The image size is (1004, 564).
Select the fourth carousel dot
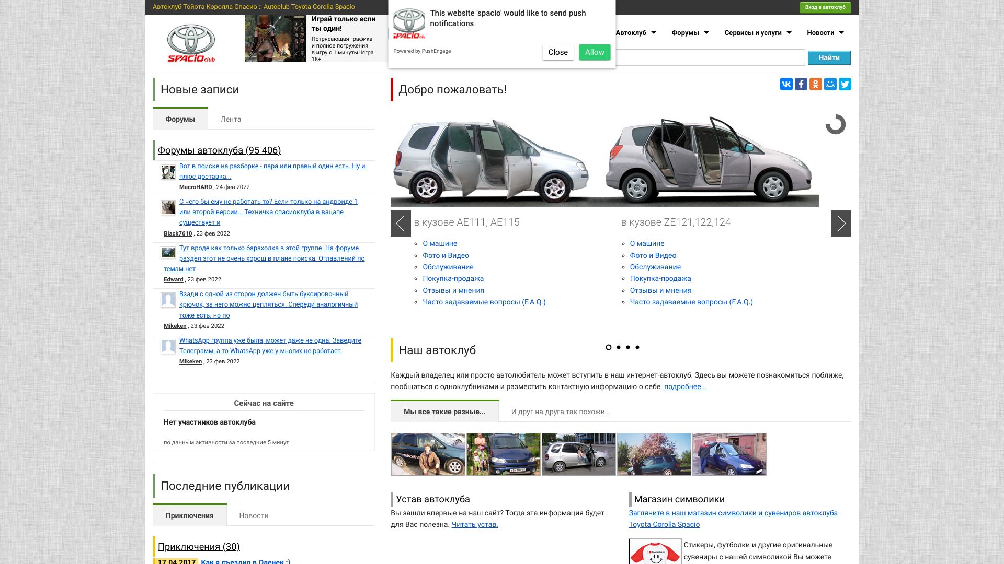tap(637, 347)
